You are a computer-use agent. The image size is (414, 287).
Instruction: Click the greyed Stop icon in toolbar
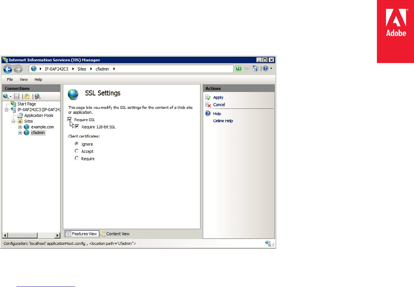(247, 69)
